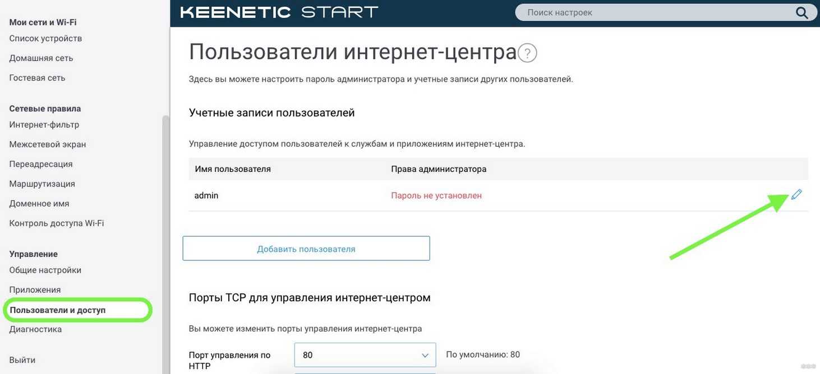Open Home network settings
820x374 pixels.
tap(41, 58)
